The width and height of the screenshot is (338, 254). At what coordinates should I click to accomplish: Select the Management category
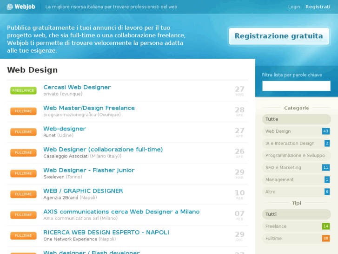pyautogui.click(x=297, y=179)
